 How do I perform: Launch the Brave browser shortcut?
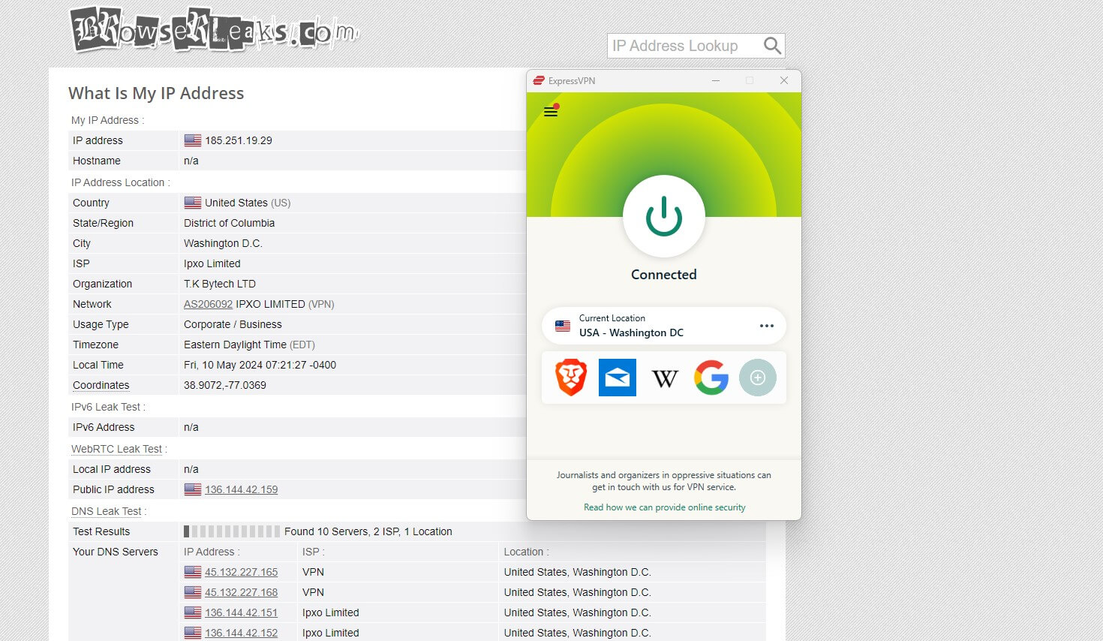[571, 378]
